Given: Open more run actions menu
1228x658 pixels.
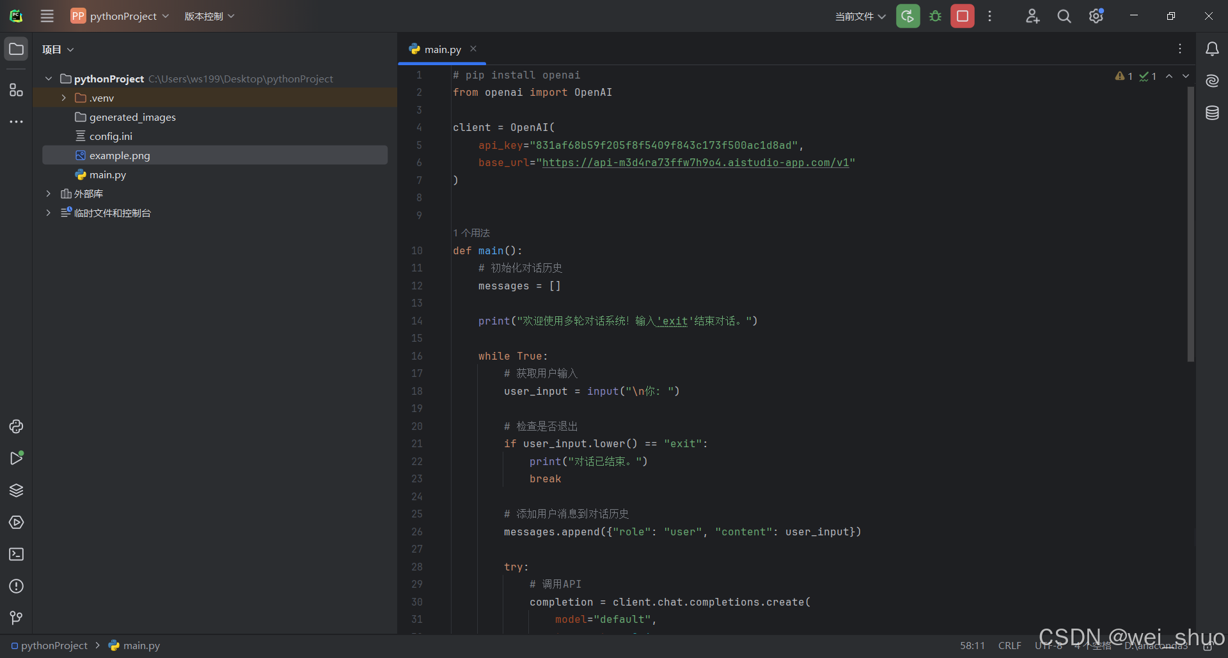Looking at the screenshot, I should click(x=989, y=16).
